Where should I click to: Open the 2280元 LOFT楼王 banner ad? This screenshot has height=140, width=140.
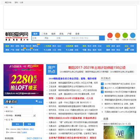click(x=23, y=80)
